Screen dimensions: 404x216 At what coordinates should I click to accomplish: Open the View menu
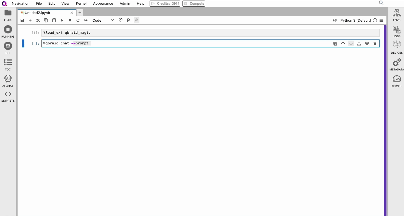(x=65, y=4)
